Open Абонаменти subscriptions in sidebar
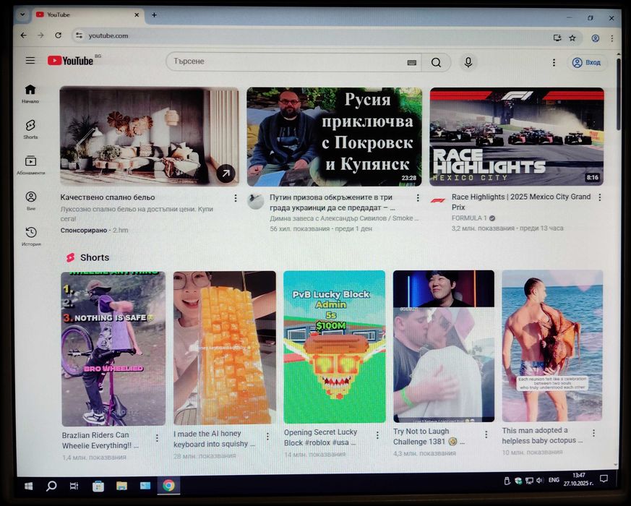This screenshot has height=506, width=631. (x=30, y=164)
